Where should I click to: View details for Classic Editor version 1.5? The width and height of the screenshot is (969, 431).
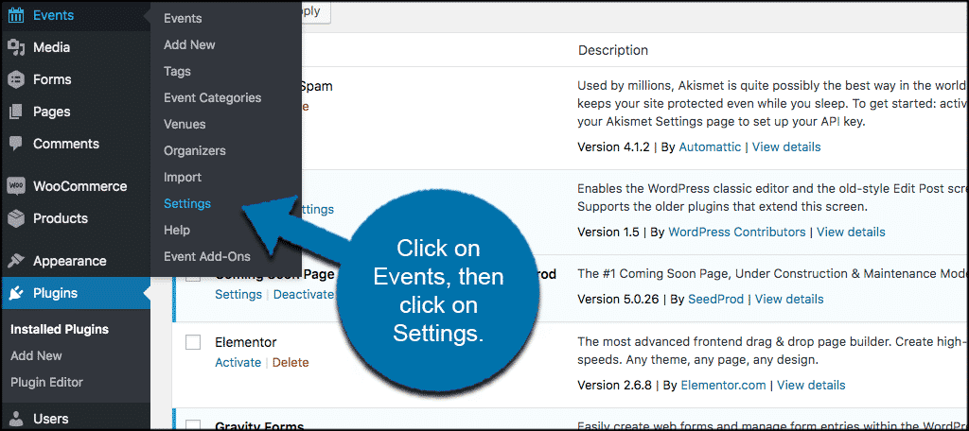pyautogui.click(x=851, y=233)
